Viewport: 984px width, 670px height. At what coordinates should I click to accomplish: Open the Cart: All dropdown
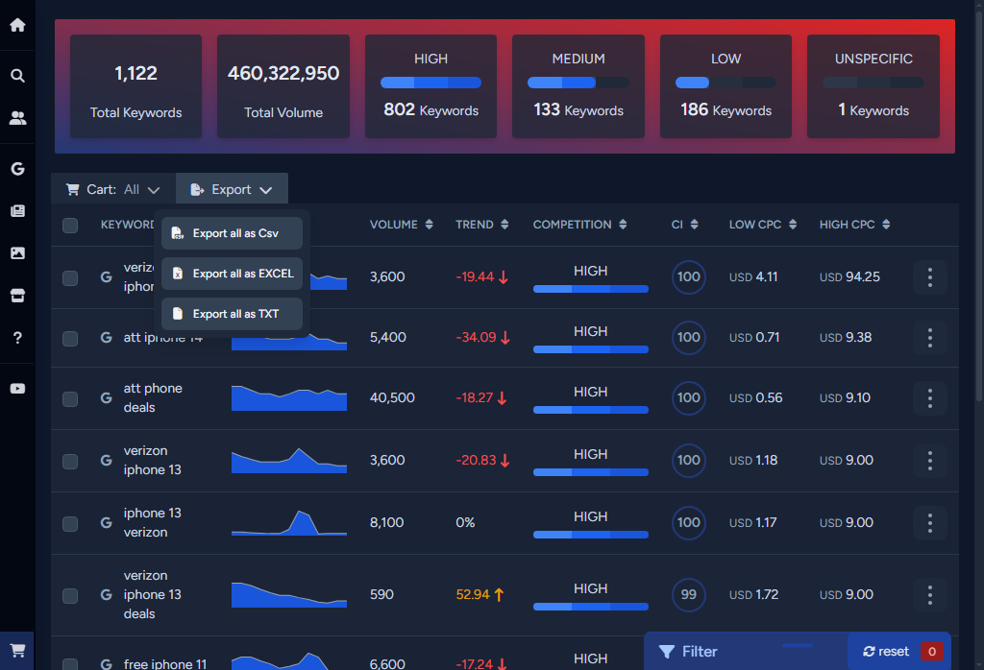pyautogui.click(x=113, y=189)
